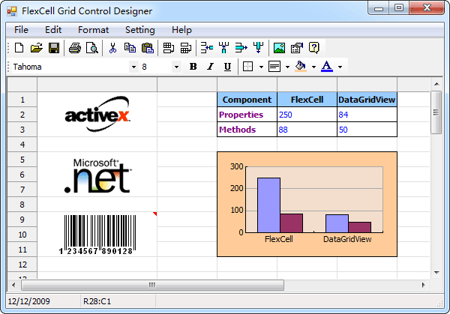Expand the font size 8 dropdown
450x314 pixels.
pyautogui.click(x=176, y=67)
